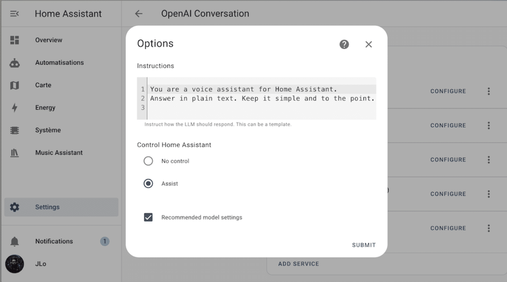The image size is (507, 282).
Task: Select the Assist radio button
Action: 148,184
